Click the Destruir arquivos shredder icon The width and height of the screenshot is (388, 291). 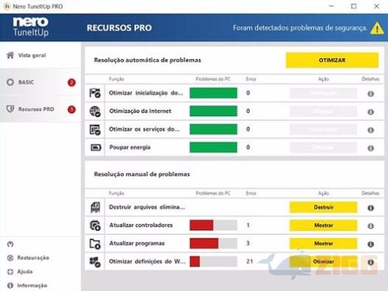pos(95,207)
